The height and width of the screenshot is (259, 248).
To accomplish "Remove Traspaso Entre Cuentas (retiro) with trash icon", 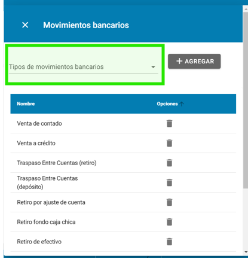I will (x=169, y=163).
